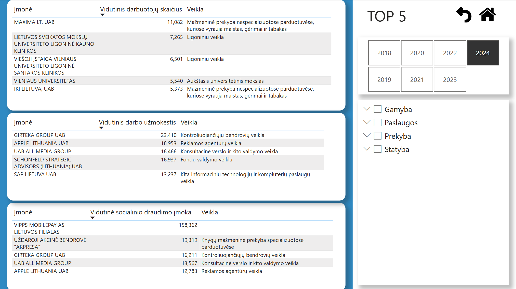Select APPLE LITHUANIA UAB in salary table
The image size is (516, 289).
coord(168,143)
